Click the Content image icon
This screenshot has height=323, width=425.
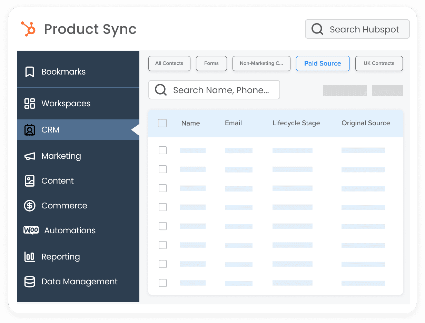tap(30, 181)
